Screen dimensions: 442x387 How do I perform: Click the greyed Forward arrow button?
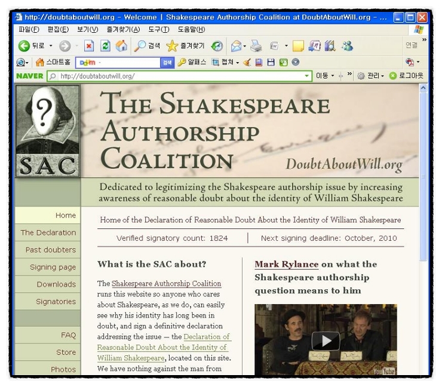(x=65, y=46)
